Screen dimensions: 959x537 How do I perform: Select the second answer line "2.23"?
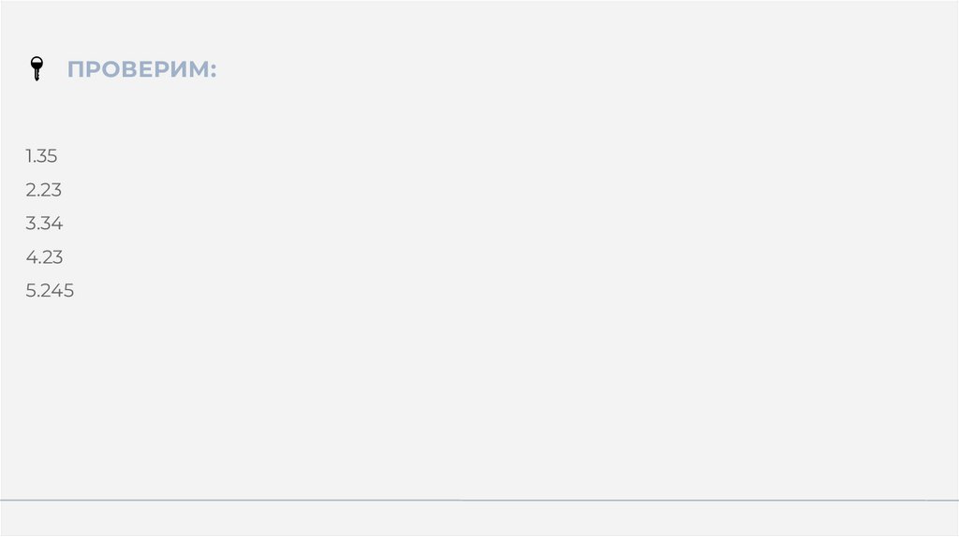(44, 190)
